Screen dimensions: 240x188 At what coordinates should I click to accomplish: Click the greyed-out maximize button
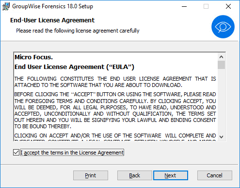[x=206, y=6]
